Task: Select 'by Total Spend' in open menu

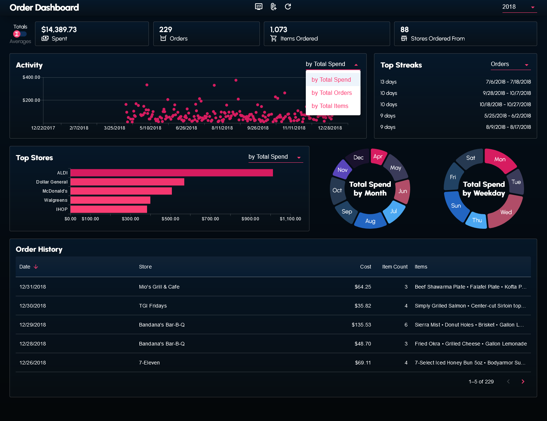Action: click(x=331, y=80)
